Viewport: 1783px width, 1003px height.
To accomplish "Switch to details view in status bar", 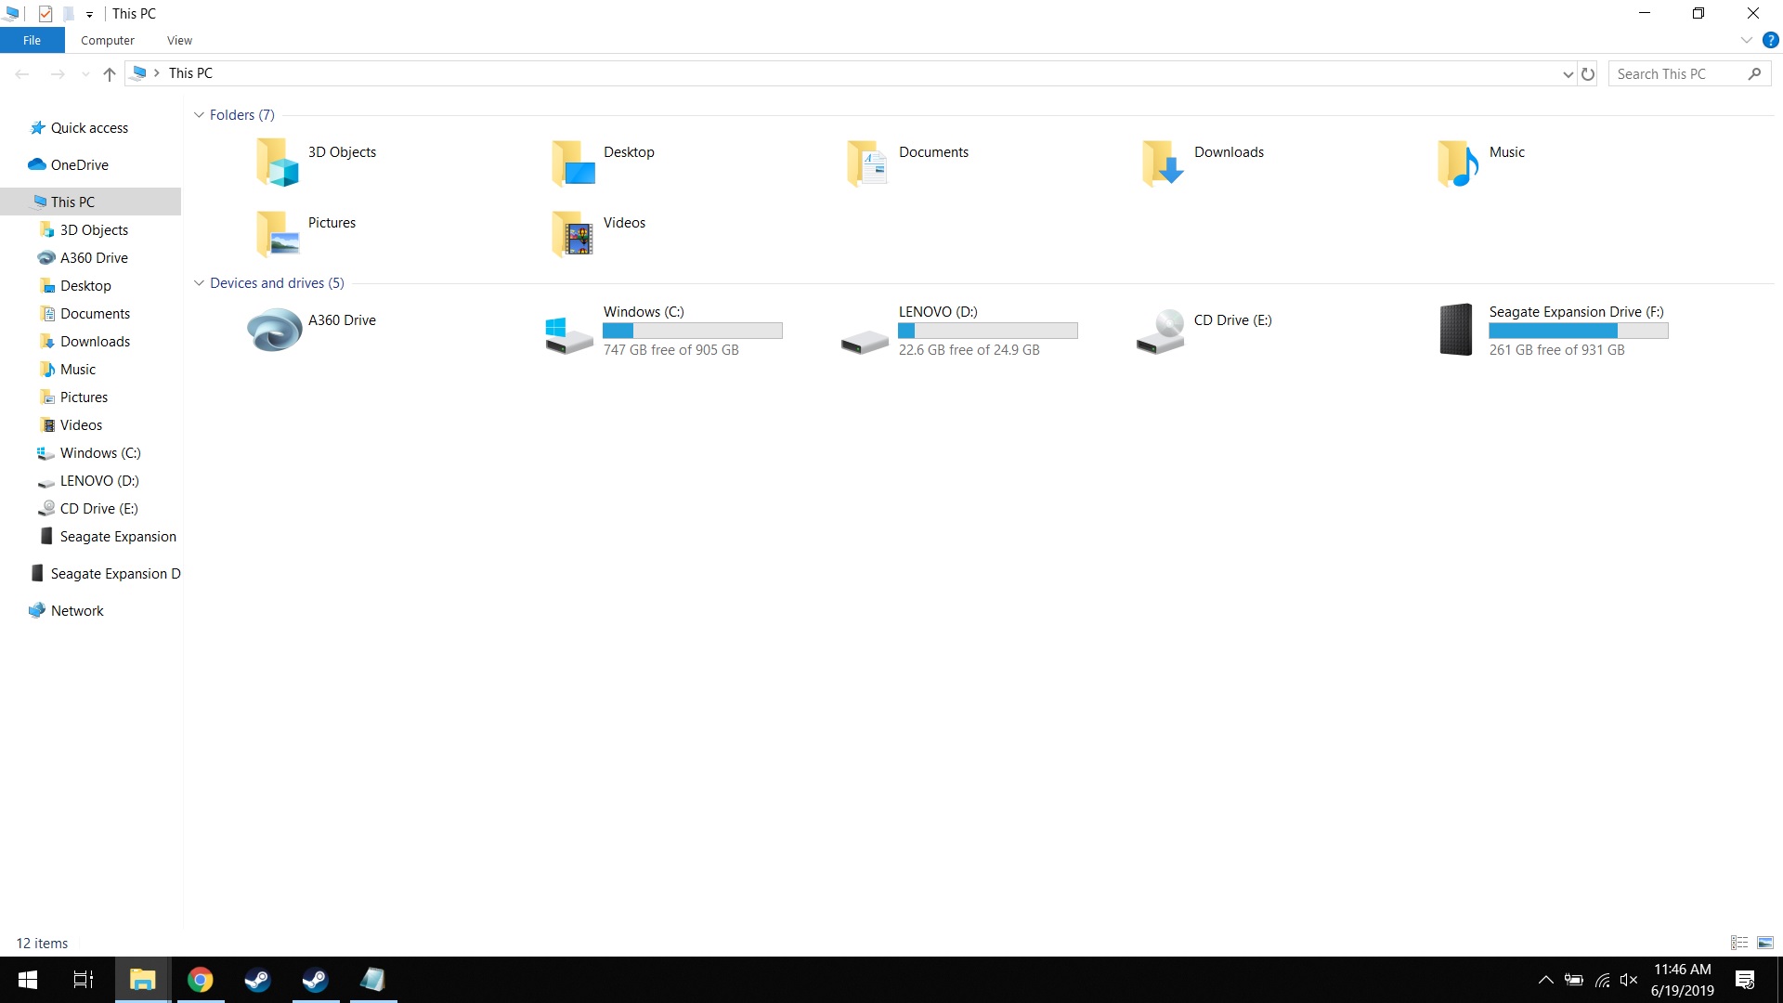I will click(x=1739, y=943).
